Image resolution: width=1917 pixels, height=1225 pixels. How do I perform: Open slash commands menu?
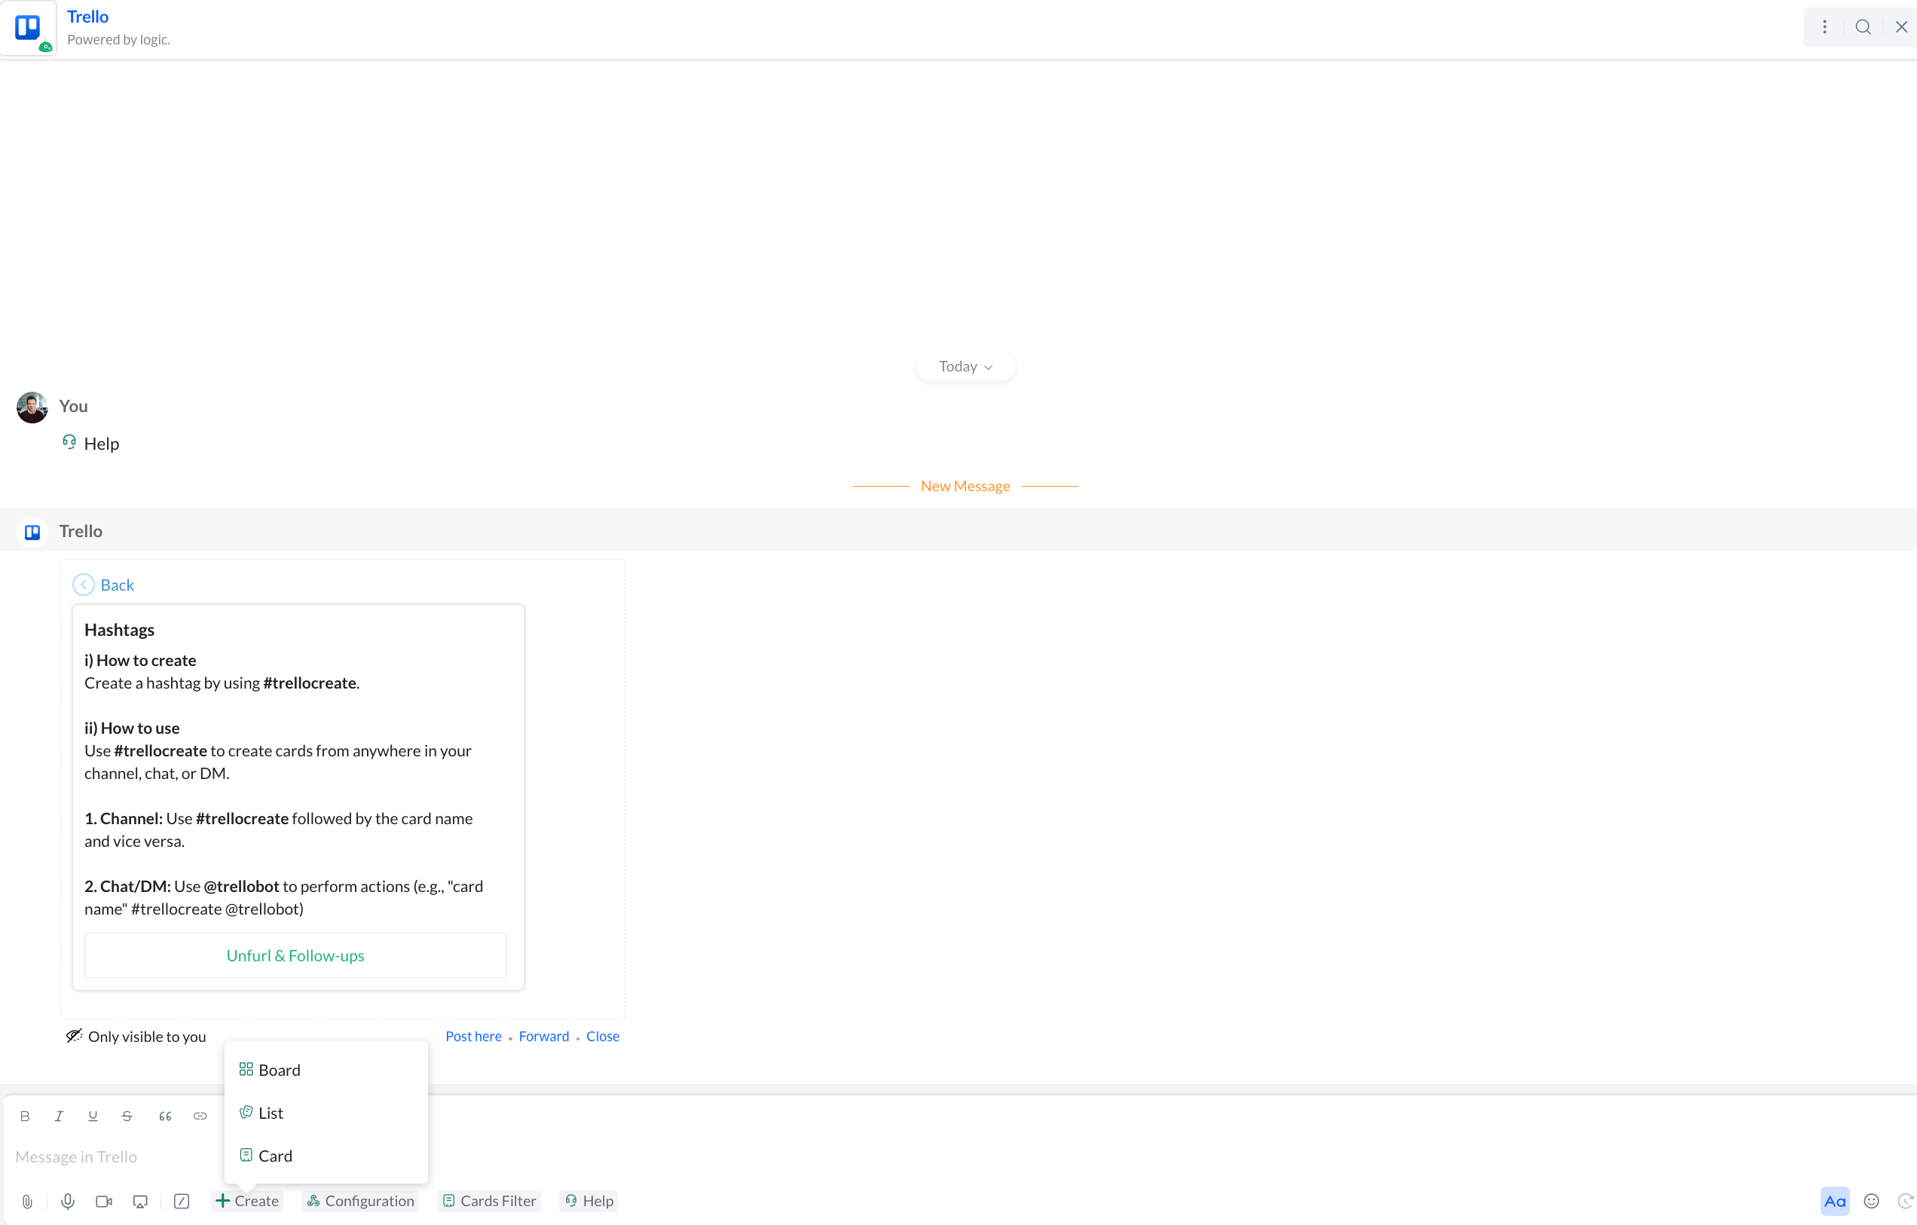pos(182,1201)
